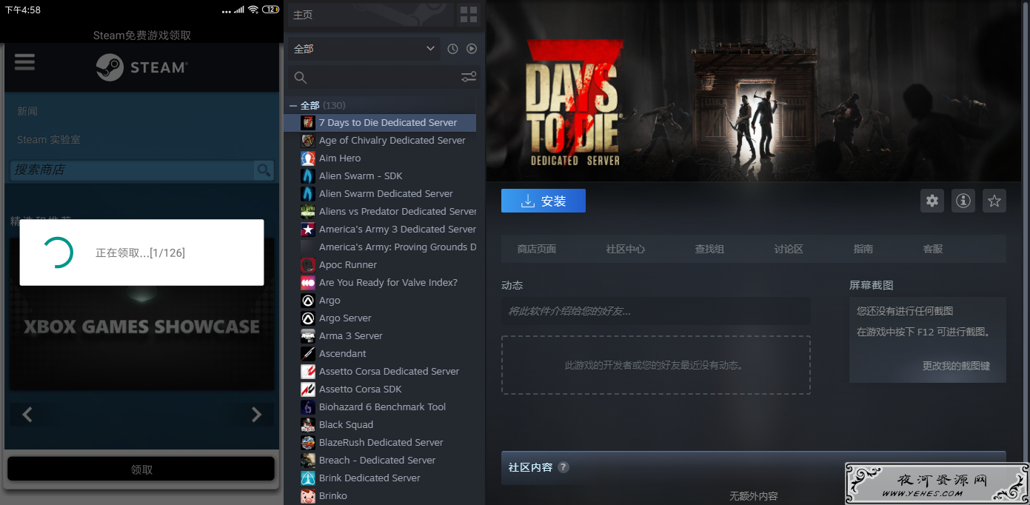Open 新闻 in mobile Steam menu
The width and height of the screenshot is (1030, 505).
tap(27, 111)
